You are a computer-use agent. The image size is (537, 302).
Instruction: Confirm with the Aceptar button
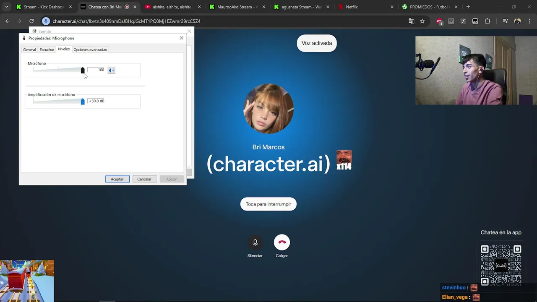[117, 179]
